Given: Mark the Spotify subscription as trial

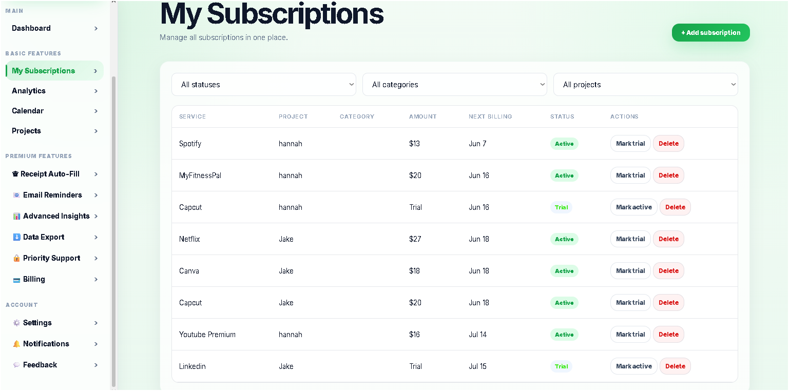Looking at the screenshot, I should click(630, 144).
